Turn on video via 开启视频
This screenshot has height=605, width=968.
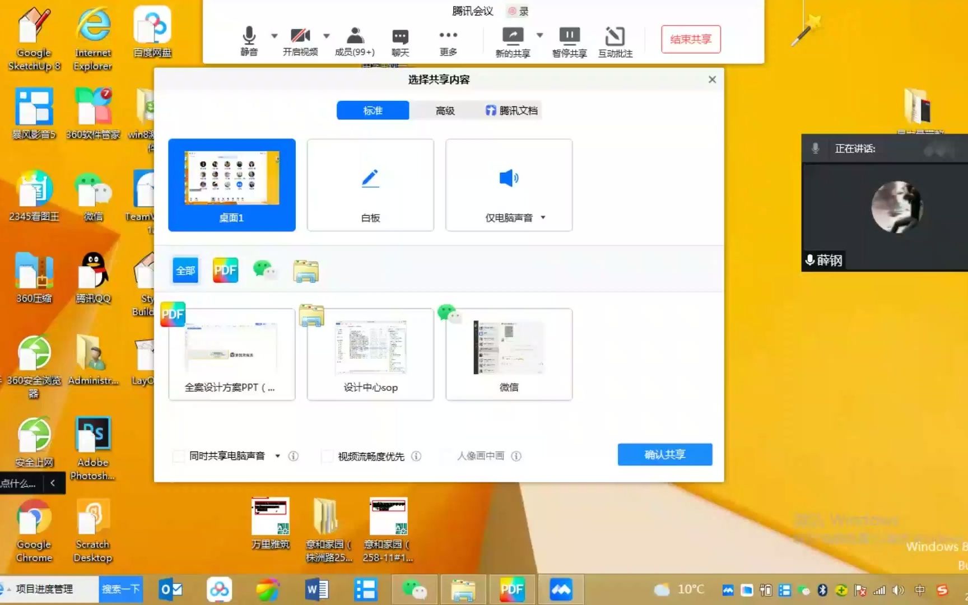click(300, 41)
